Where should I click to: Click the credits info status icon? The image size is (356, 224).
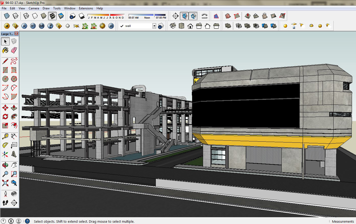tap(11, 221)
